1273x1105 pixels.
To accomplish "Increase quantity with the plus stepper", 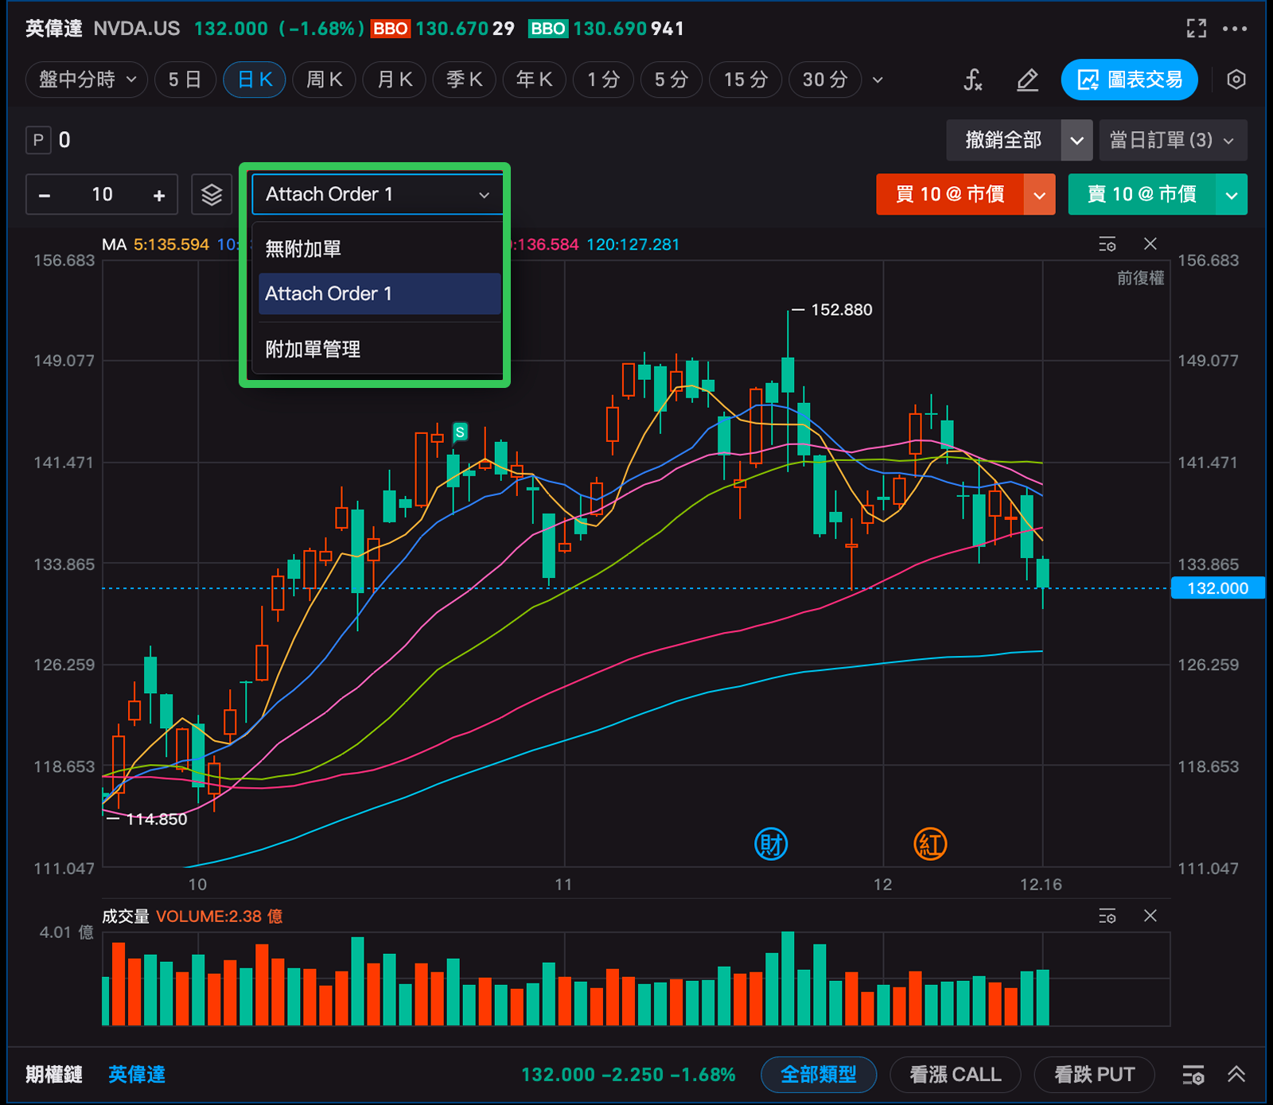I will coord(159,196).
